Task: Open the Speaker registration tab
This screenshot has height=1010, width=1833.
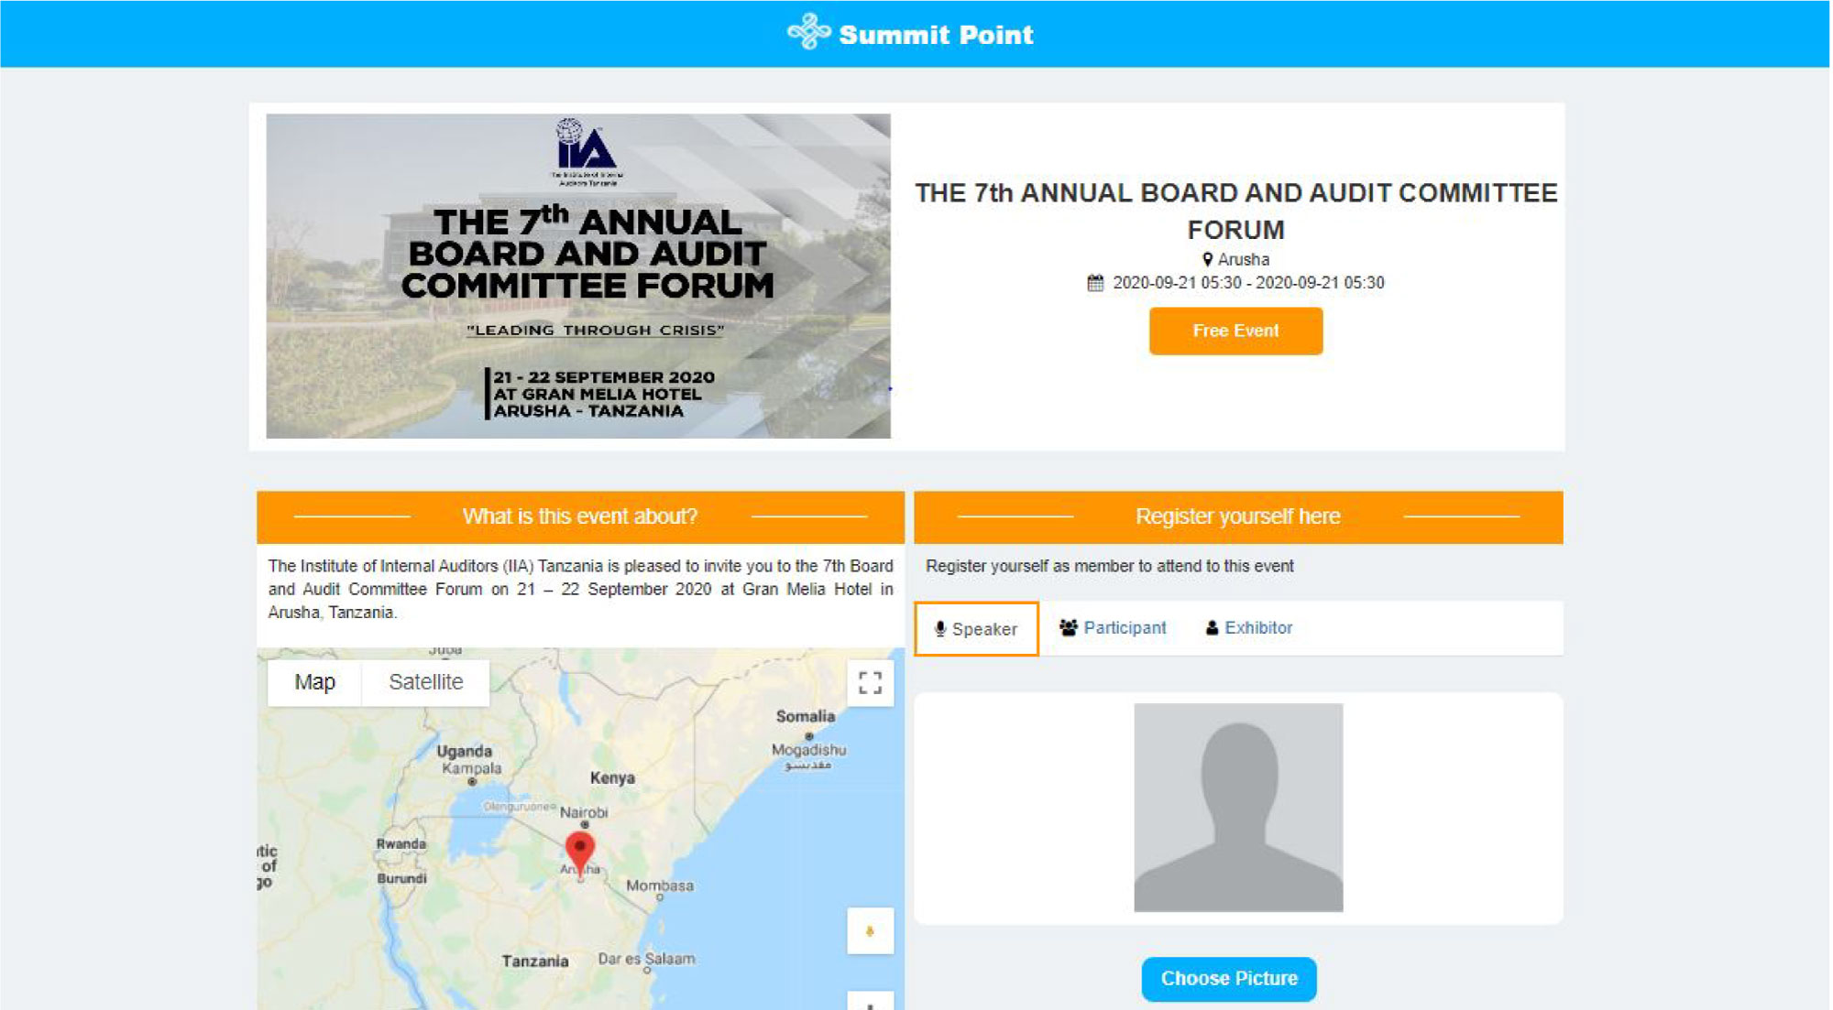Action: point(976,629)
